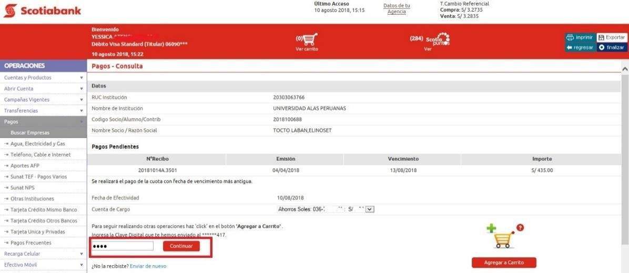The height and width of the screenshot is (273, 629).
Task: Expand the Transferencias menu
Action: 43,110
